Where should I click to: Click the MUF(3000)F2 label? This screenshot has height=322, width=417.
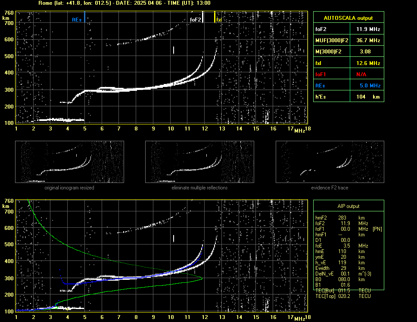332,40
